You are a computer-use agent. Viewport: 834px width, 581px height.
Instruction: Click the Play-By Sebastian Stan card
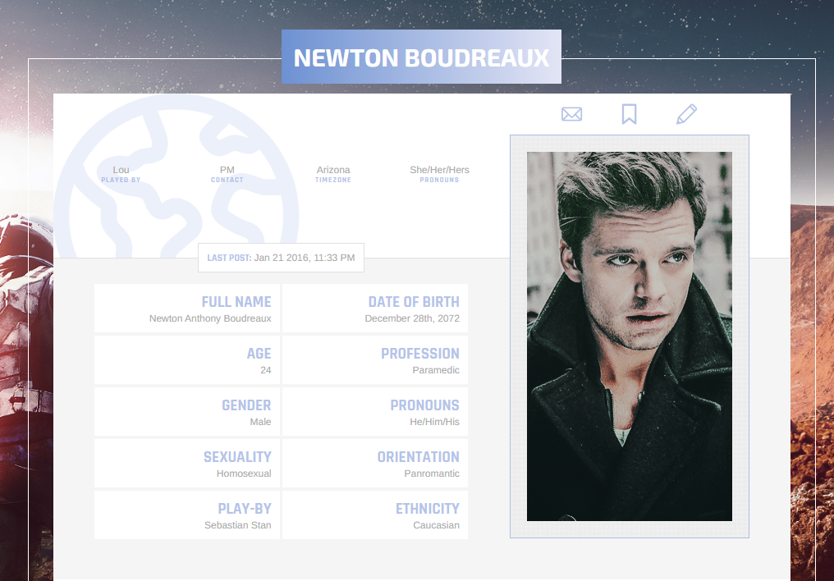tap(187, 515)
